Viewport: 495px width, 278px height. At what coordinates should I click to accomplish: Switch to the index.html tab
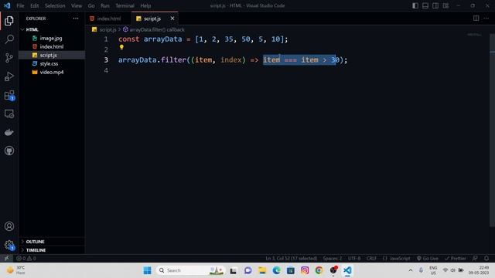coord(108,19)
